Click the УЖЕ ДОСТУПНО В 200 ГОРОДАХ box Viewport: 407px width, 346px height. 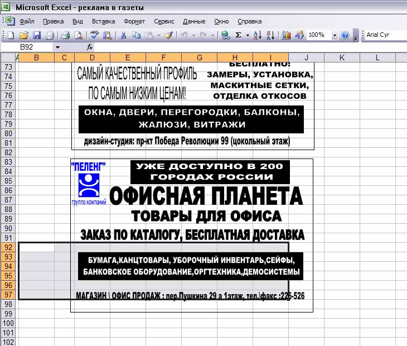(210, 172)
